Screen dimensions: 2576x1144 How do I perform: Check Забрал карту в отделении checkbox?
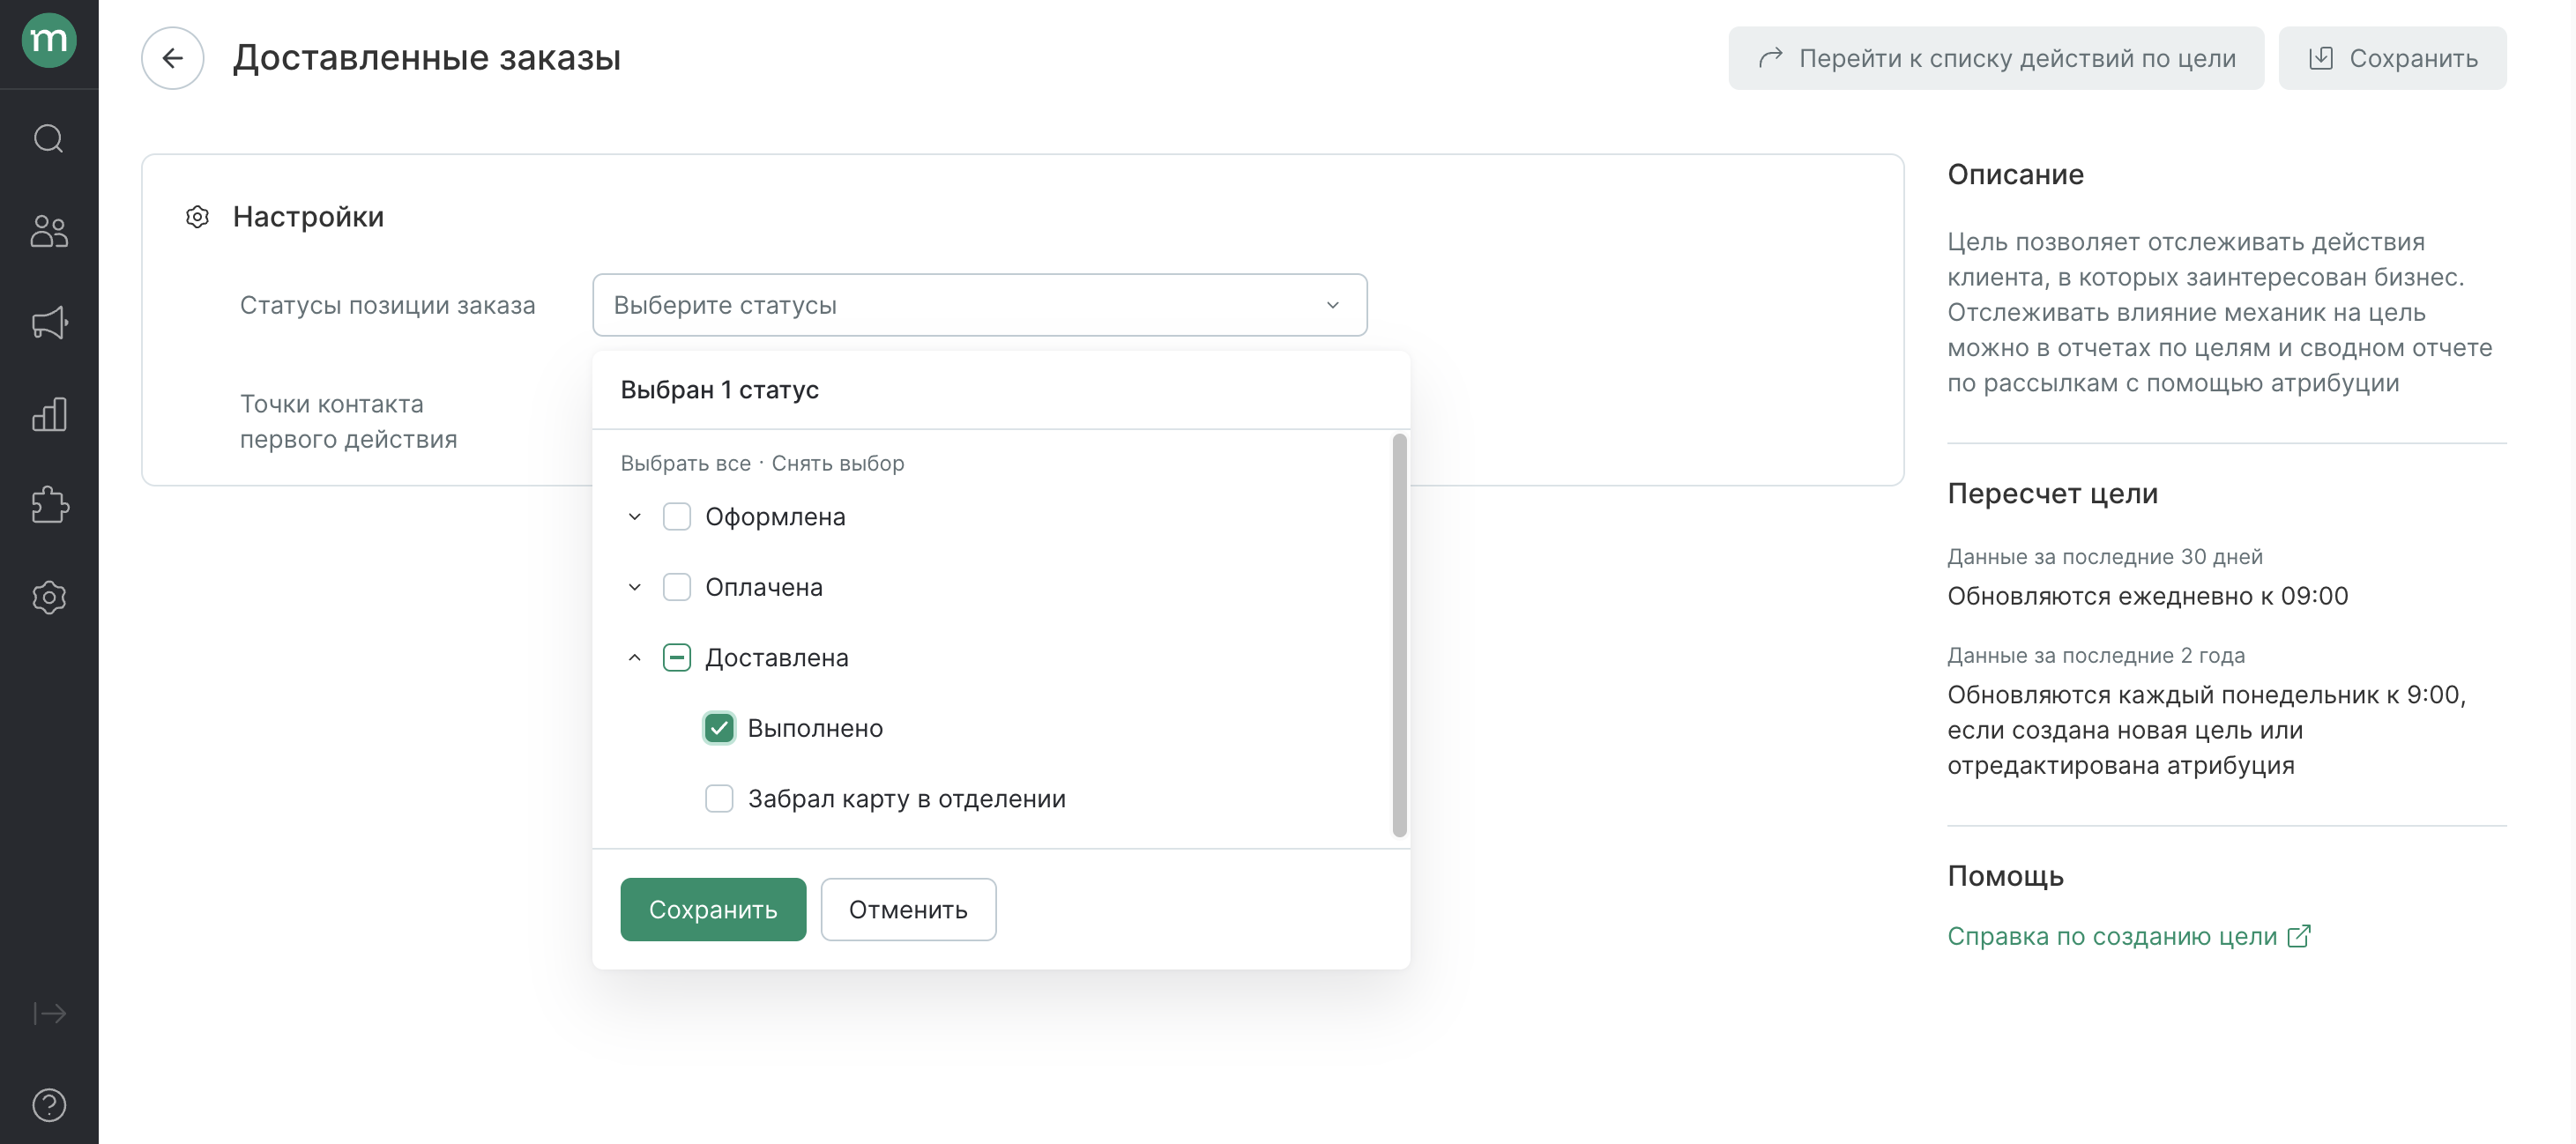click(x=719, y=799)
